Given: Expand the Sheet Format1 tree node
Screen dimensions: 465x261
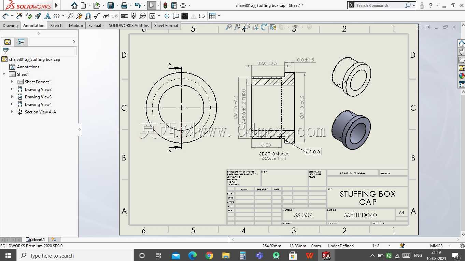Looking at the screenshot, I should click(x=12, y=82).
